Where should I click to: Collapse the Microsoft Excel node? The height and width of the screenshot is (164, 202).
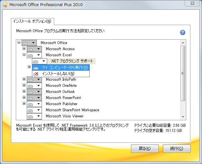(x=24, y=55)
